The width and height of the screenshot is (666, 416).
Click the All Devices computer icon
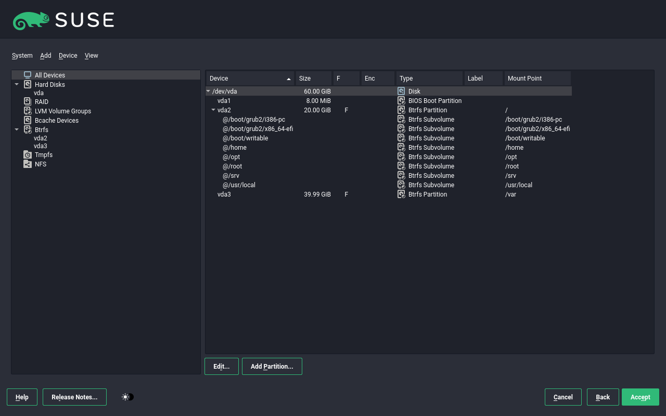28,75
